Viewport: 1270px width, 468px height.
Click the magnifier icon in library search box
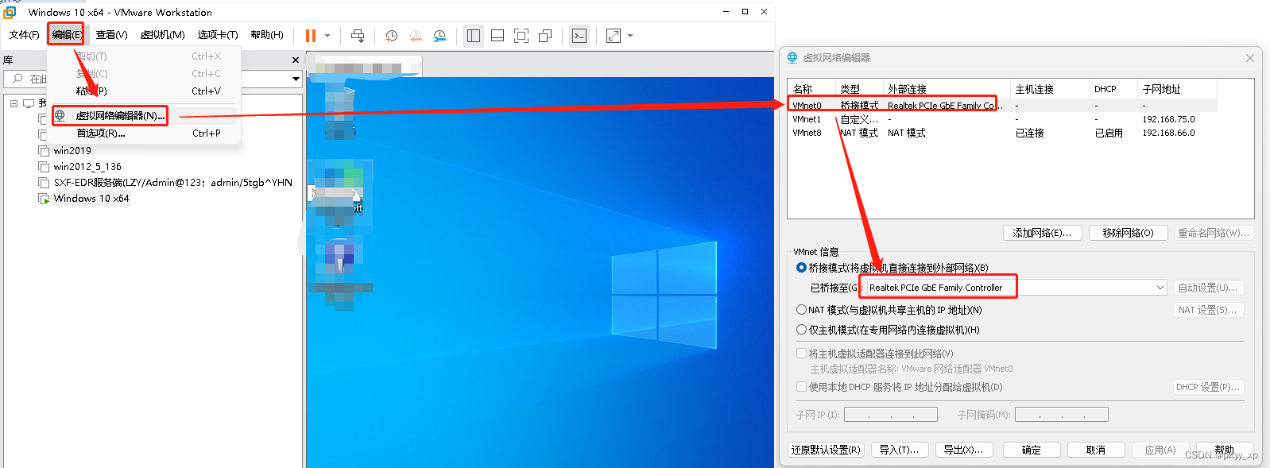(17, 79)
